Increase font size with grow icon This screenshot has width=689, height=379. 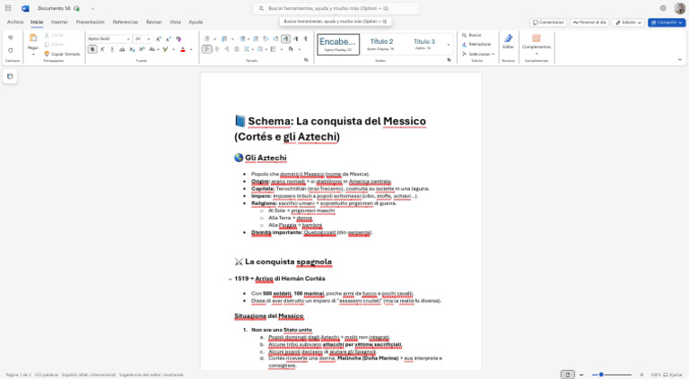click(159, 39)
